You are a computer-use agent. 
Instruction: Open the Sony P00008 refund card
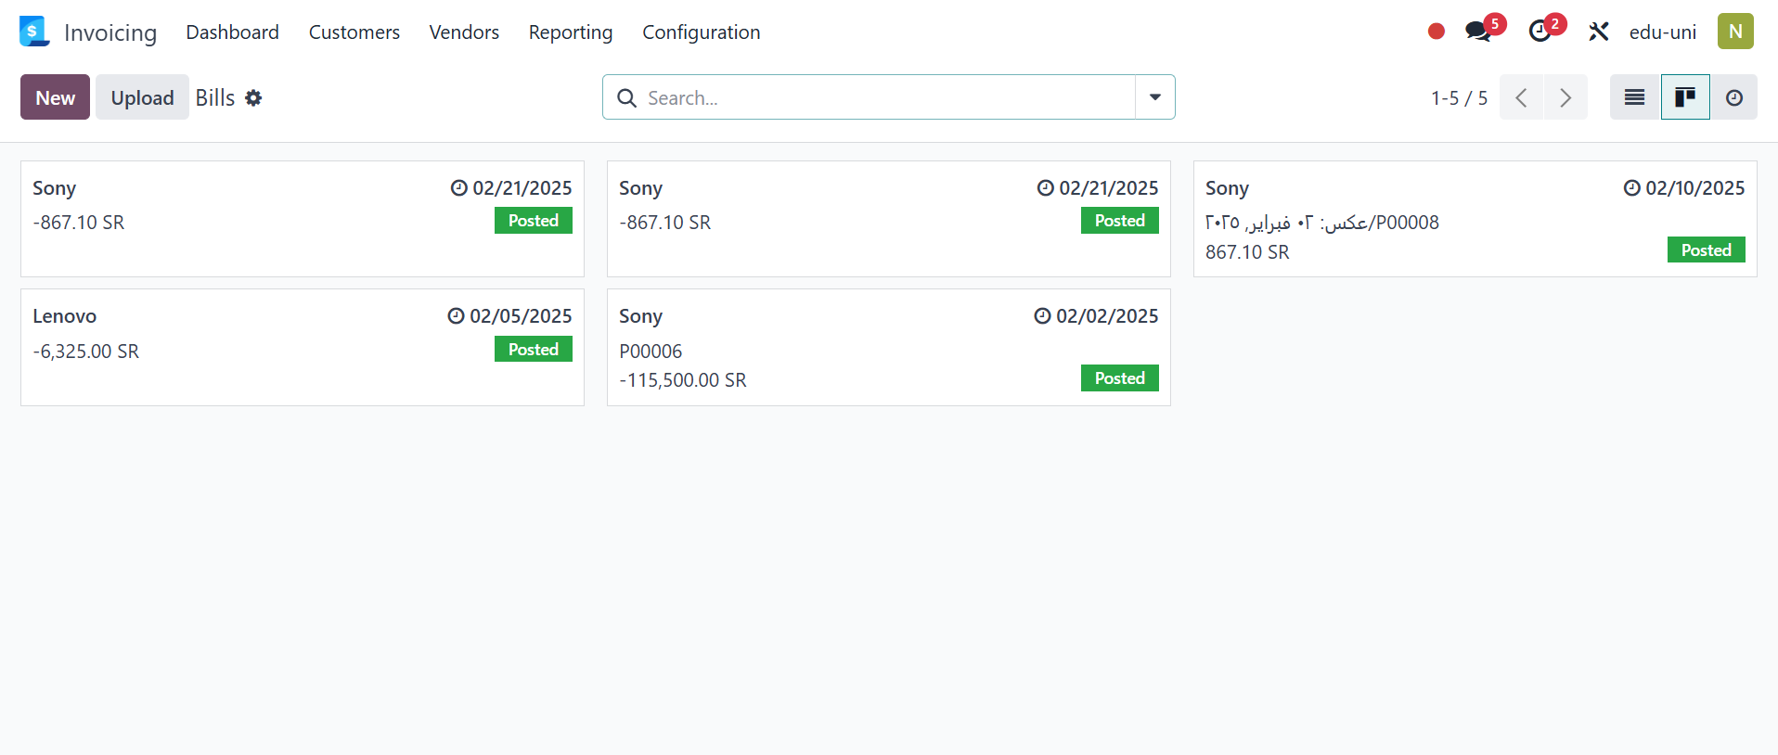click(1475, 219)
